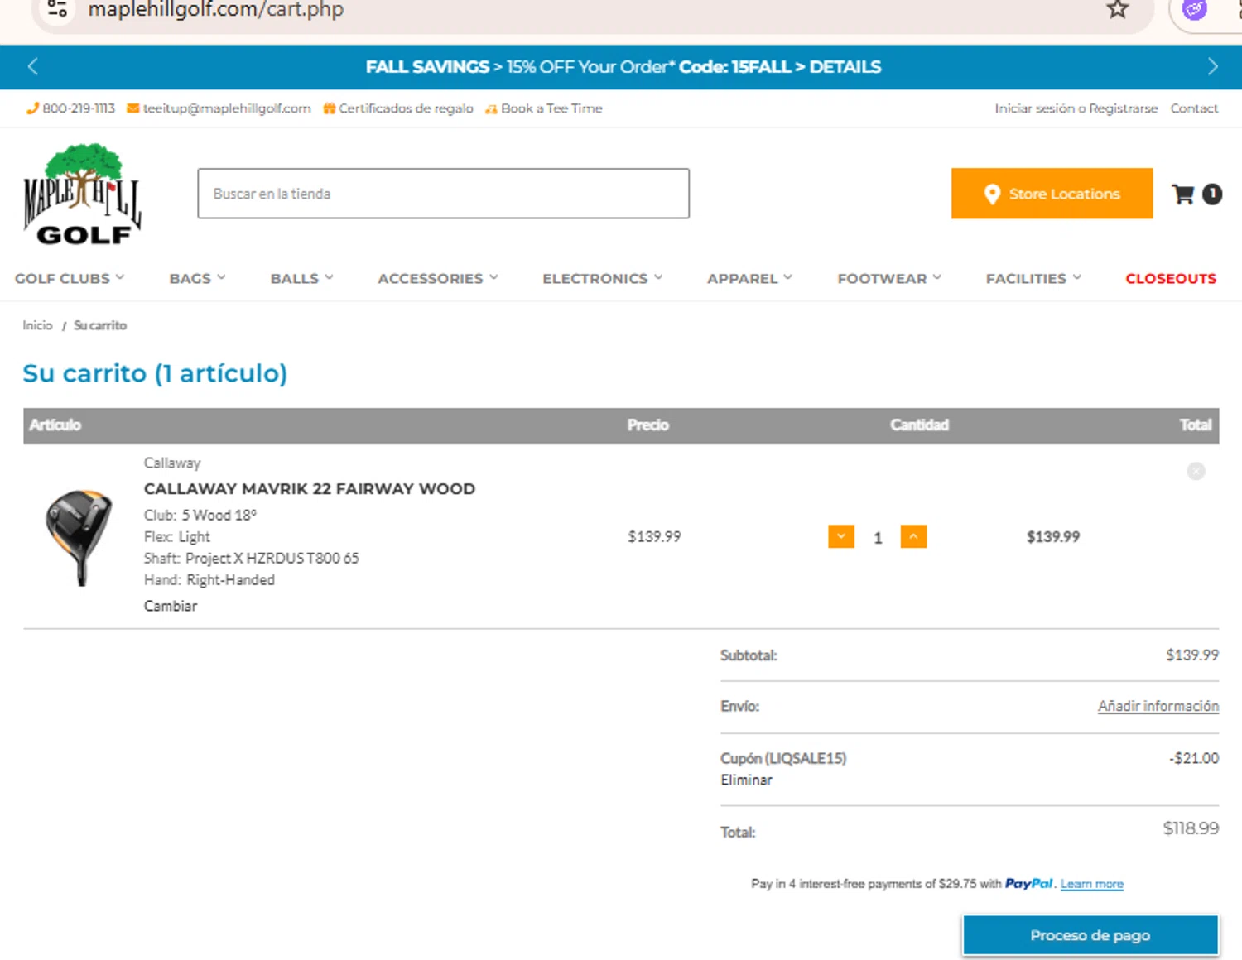
Task: Expand the Golf Clubs menu
Action: tap(70, 279)
